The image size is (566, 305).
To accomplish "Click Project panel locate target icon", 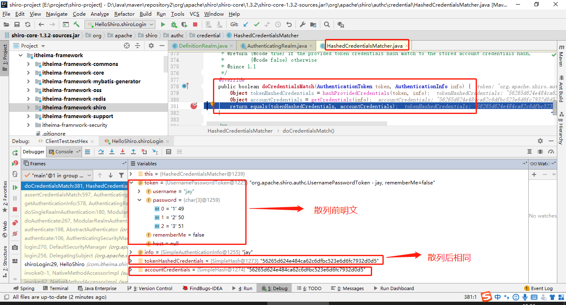I will point(127,46).
